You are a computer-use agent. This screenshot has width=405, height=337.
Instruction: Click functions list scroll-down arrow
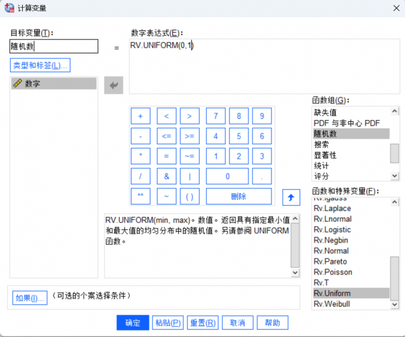coord(394,304)
